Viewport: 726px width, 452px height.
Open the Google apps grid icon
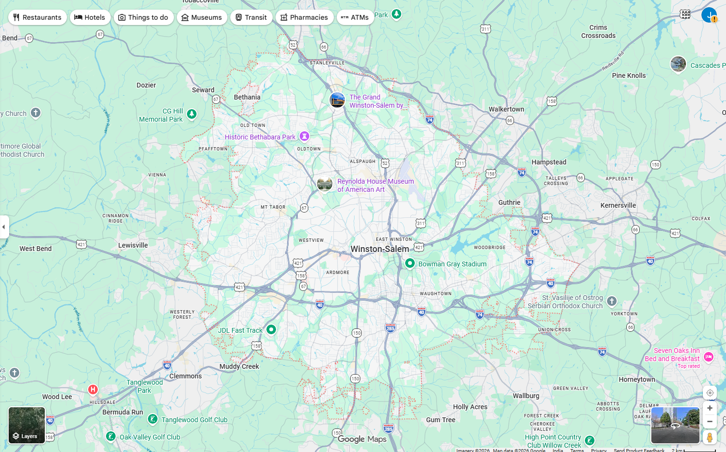click(x=686, y=14)
